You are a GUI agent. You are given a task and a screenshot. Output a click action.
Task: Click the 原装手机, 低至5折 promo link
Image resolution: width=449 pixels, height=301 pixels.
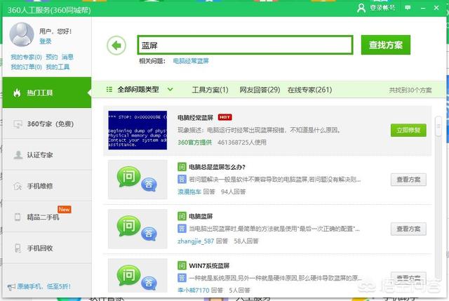click(x=43, y=286)
